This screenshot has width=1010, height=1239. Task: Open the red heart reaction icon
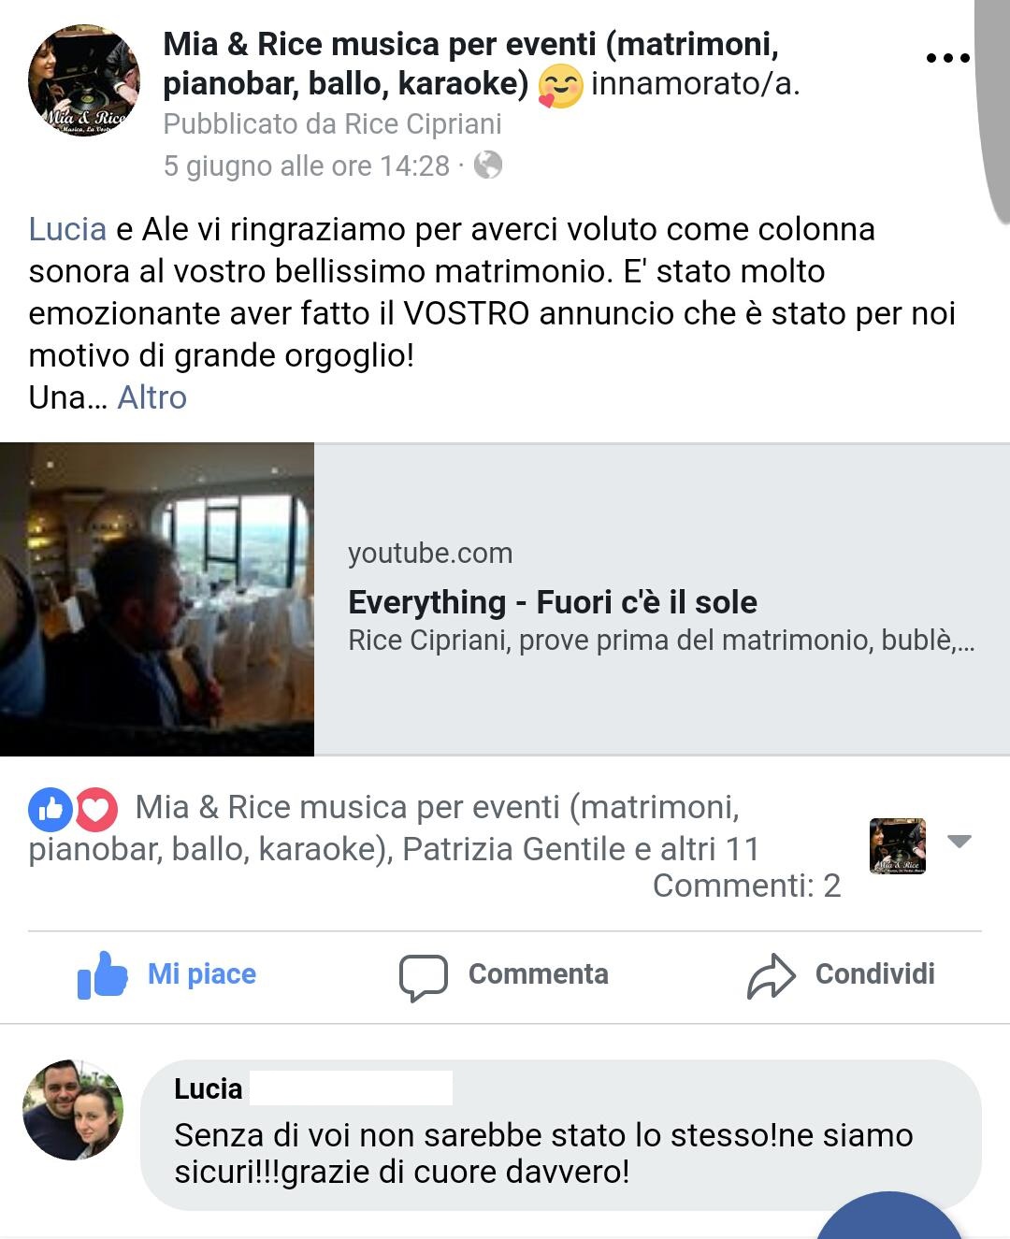tap(95, 810)
